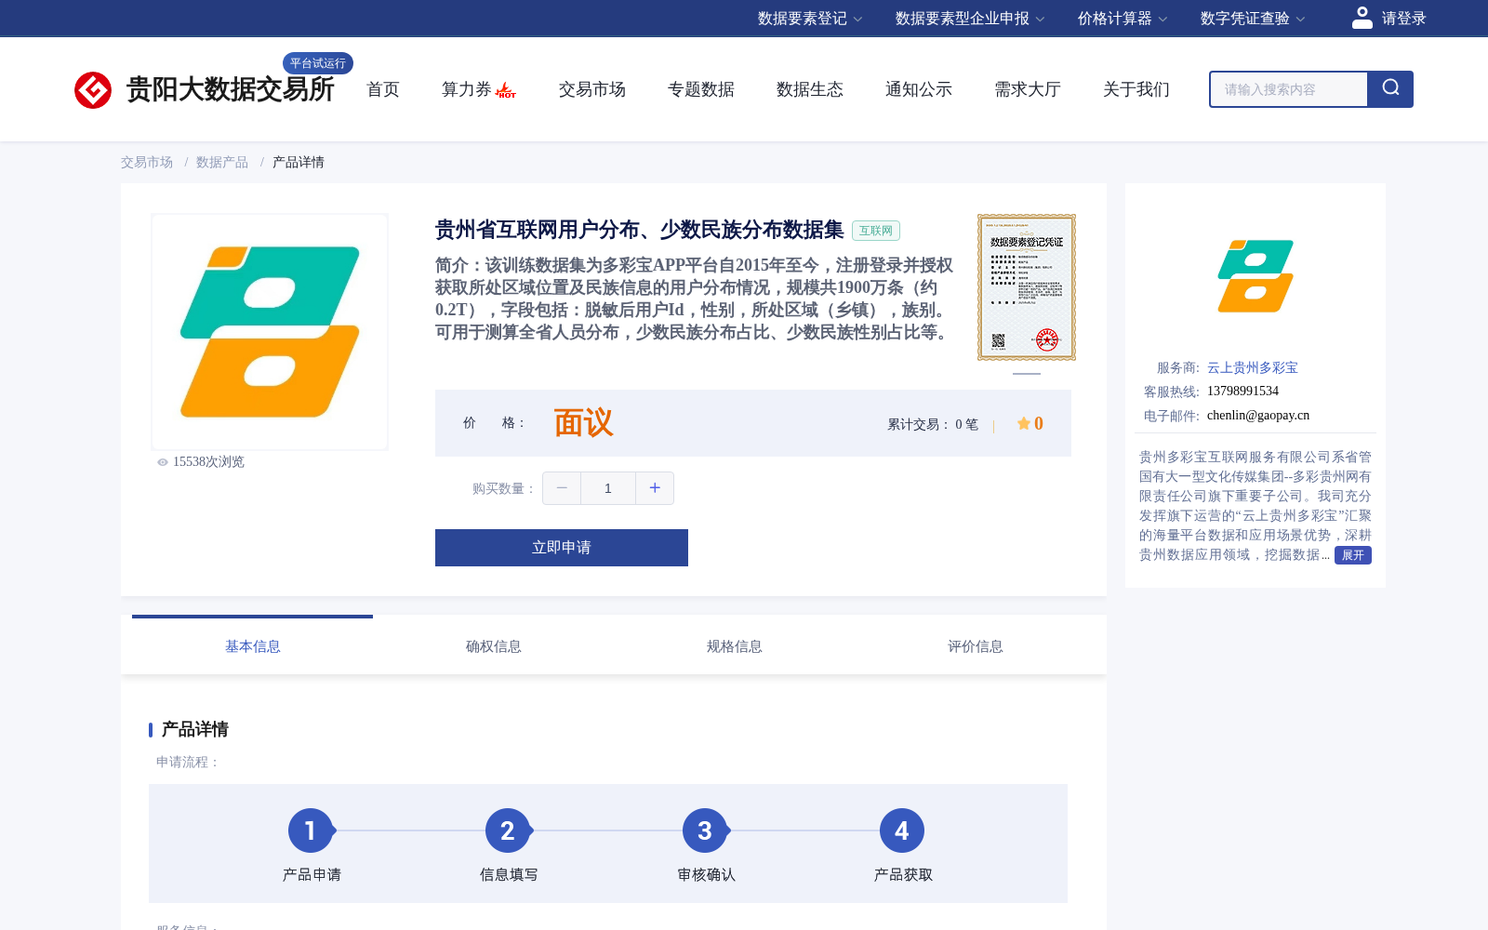Expand company description with 展开 button
Image resolution: width=1488 pixels, height=930 pixels.
coord(1353,555)
